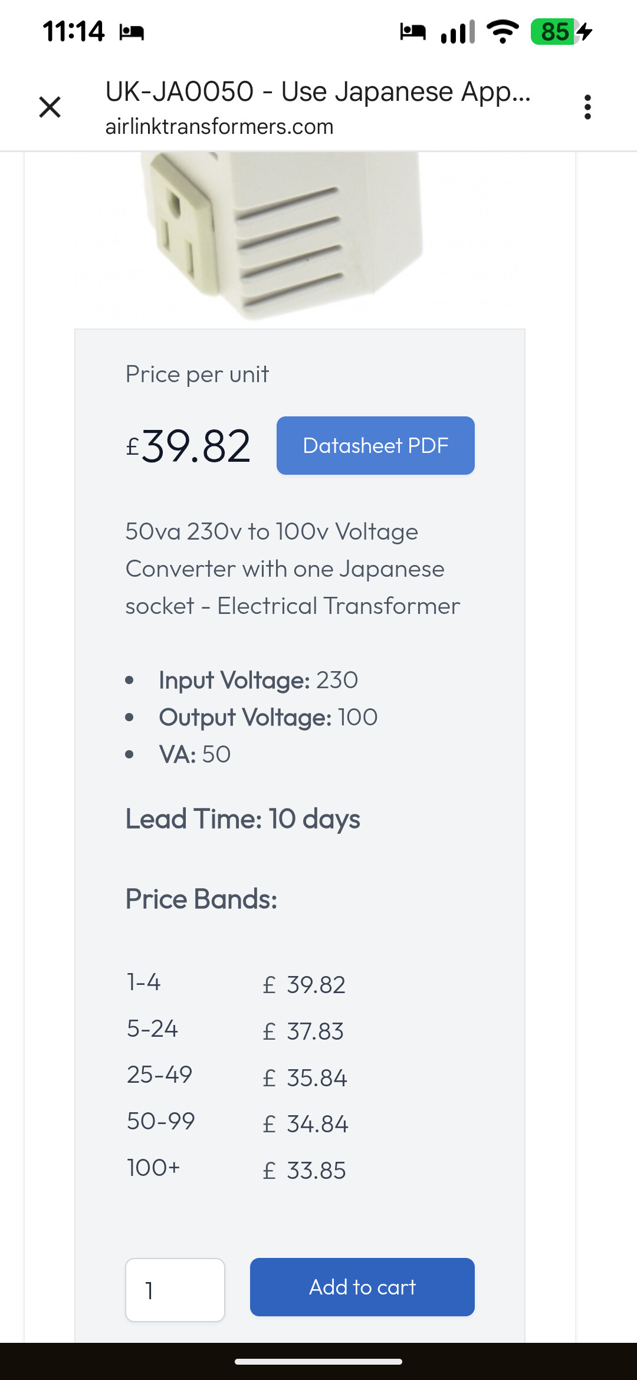Tap the Wi-Fi status icon
Viewport: 637px width, 1380px height.
(503, 32)
